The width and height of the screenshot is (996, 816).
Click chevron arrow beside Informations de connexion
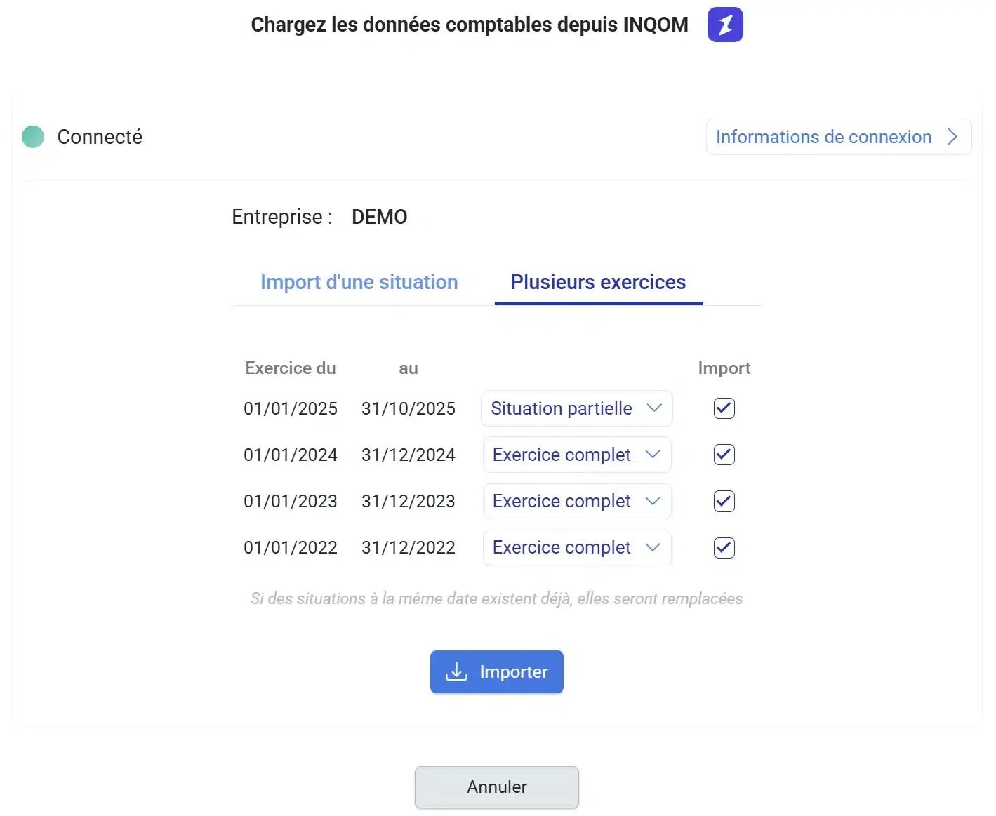pyautogui.click(x=952, y=137)
